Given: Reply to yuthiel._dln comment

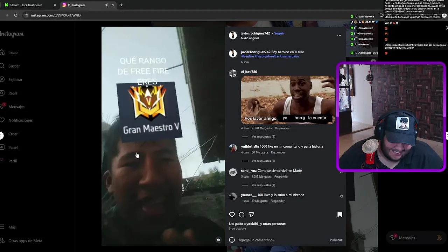Looking at the screenshot, I should click(278, 152).
